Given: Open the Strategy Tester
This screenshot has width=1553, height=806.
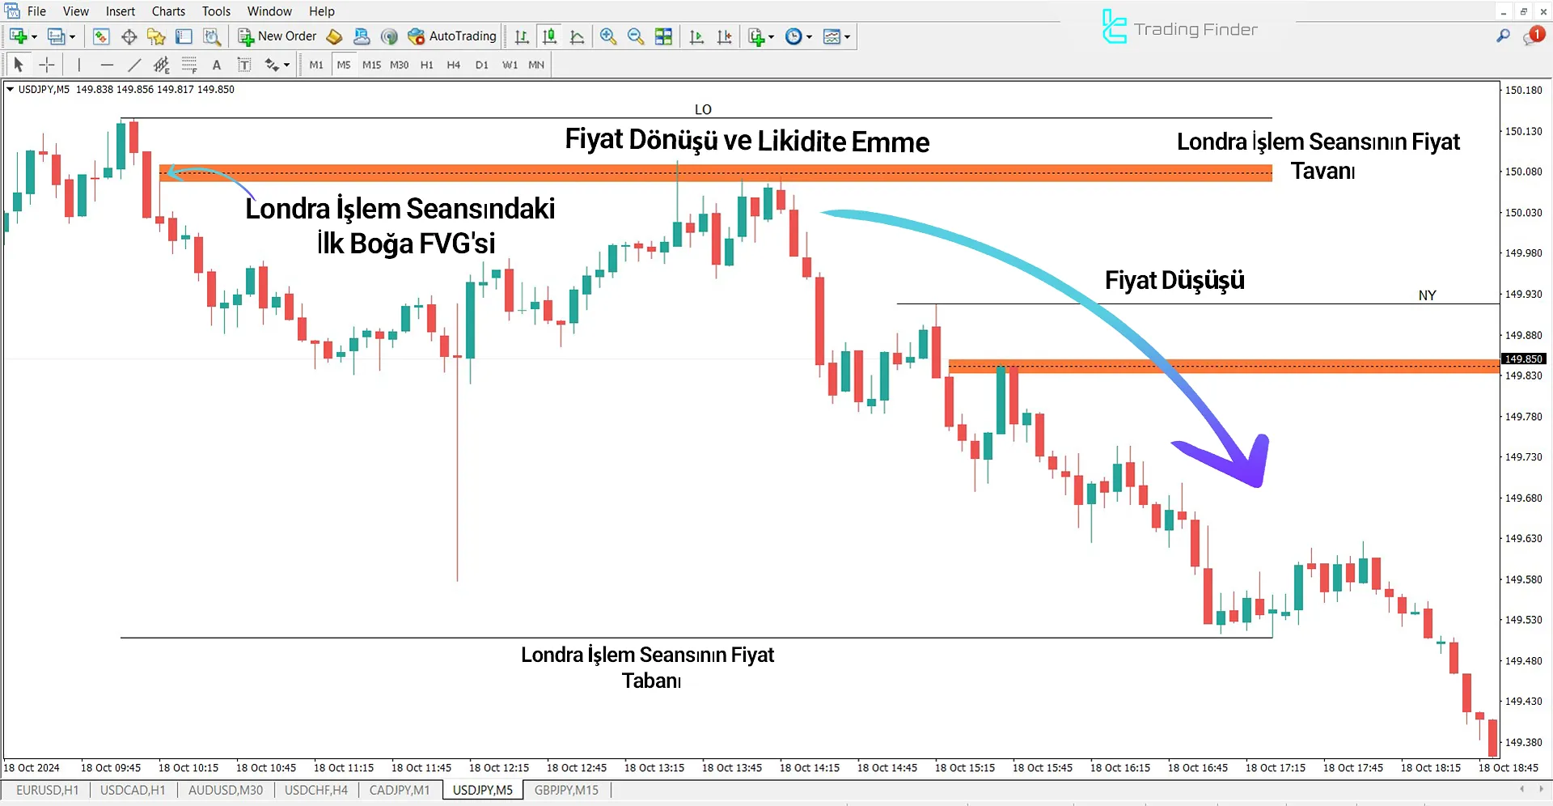Looking at the screenshot, I should tap(212, 36).
